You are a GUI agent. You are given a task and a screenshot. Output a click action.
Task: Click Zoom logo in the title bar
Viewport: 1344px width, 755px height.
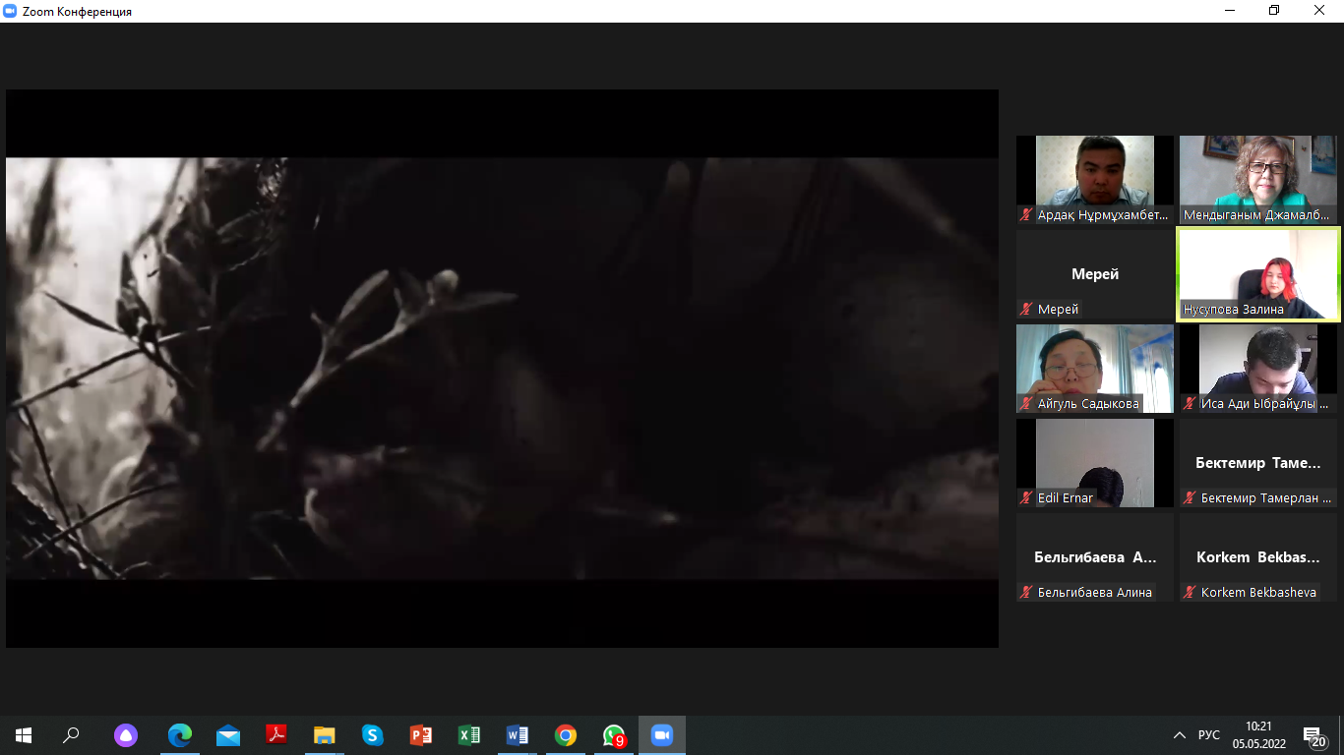click(10, 11)
